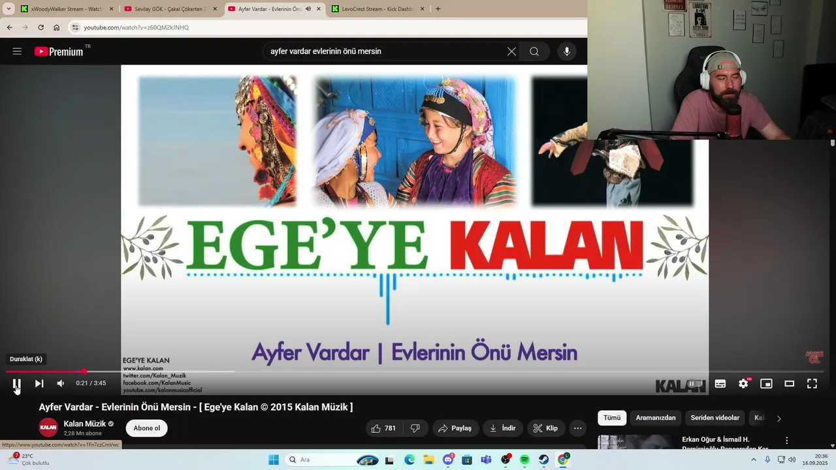The image size is (836, 470).
Task: Open the Kalan Müzik channel name
Action: [x=85, y=424]
